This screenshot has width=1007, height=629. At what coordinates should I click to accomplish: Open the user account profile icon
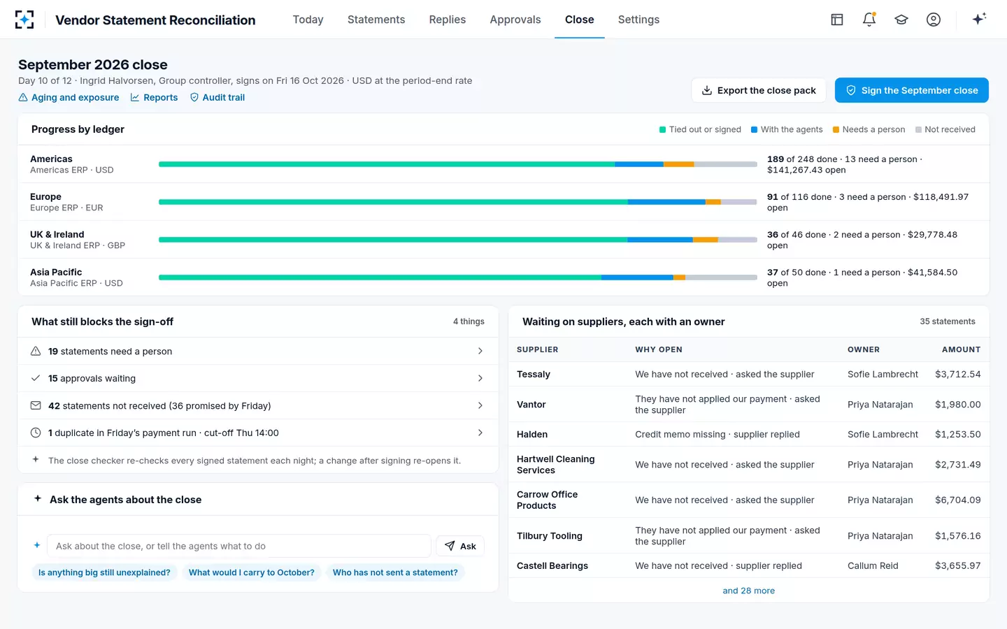tap(934, 20)
